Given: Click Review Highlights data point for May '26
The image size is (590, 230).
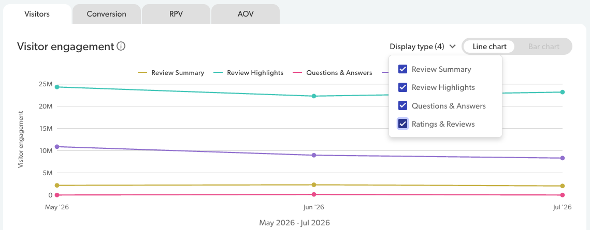Looking at the screenshot, I should 57,87.
